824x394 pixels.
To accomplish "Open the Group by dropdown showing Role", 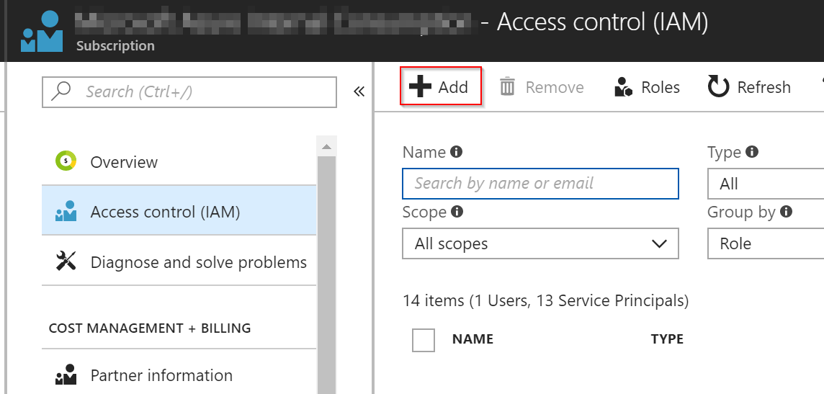I will 766,243.
